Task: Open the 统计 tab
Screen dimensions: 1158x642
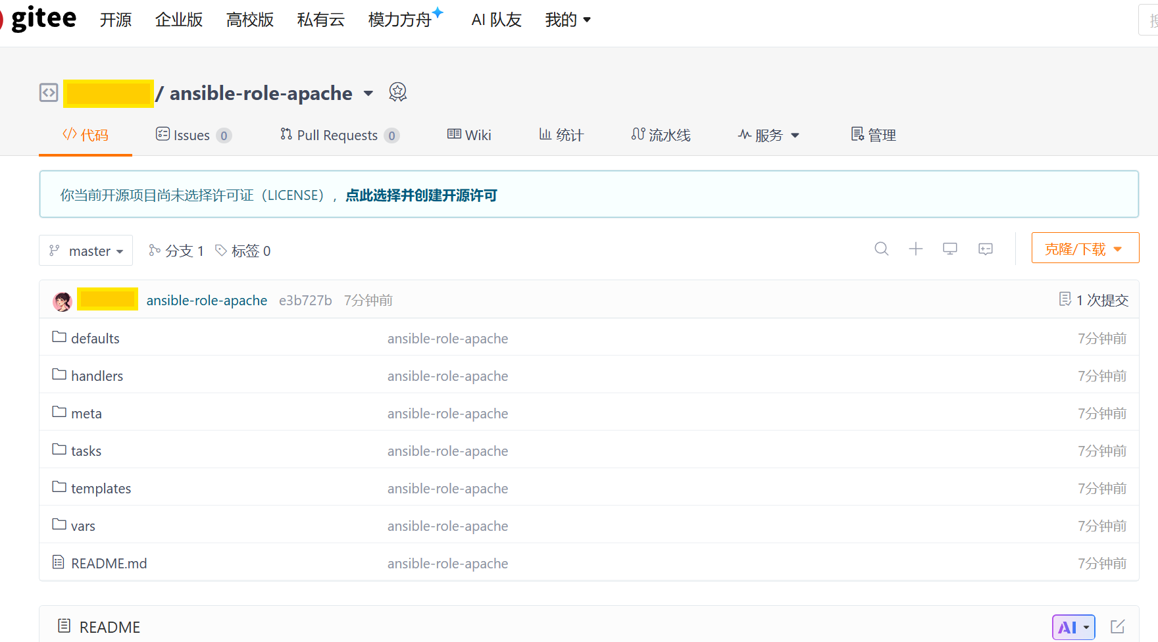Action: click(561, 136)
